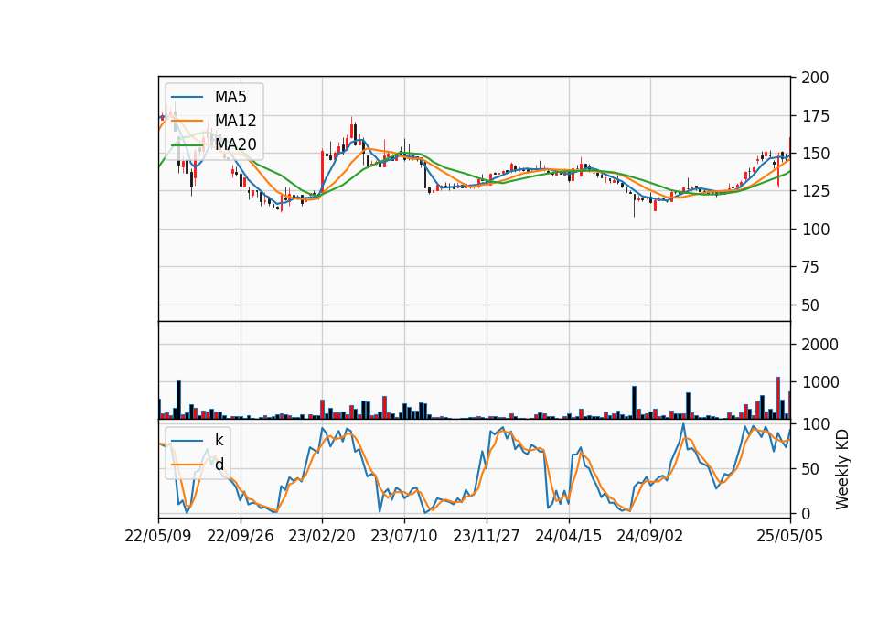Screen dimensions: 878x631
Task: Click the blue MA5 legend line sample
Action: [187, 97]
